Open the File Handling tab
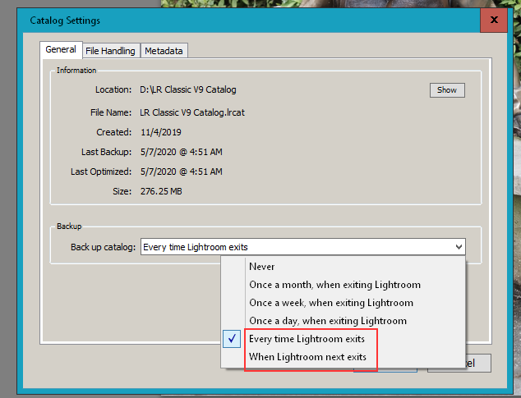This screenshot has height=398, width=521. point(110,51)
